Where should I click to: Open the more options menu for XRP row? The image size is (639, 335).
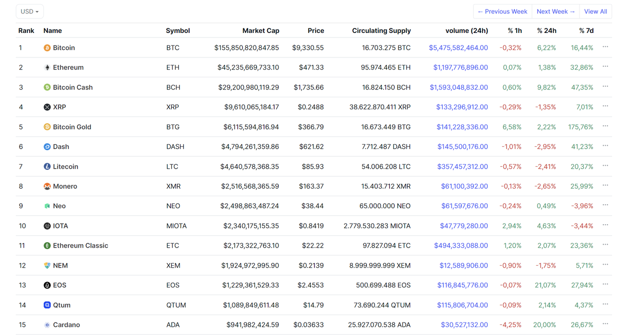tap(605, 106)
